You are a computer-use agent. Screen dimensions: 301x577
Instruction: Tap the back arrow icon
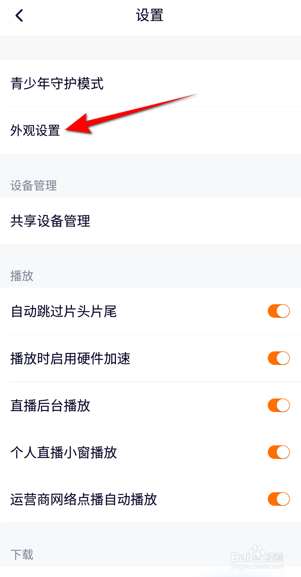(19, 16)
